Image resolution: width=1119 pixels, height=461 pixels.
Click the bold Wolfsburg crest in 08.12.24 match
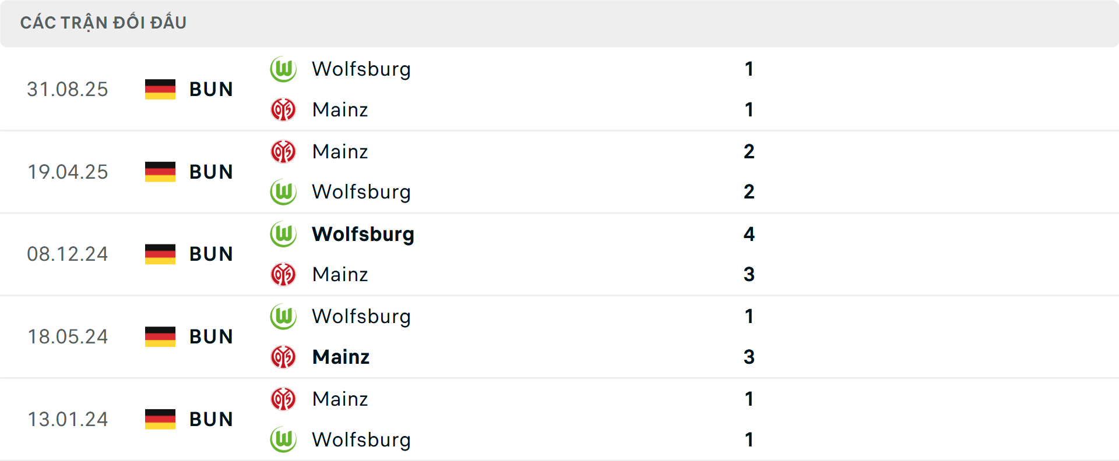(284, 234)
